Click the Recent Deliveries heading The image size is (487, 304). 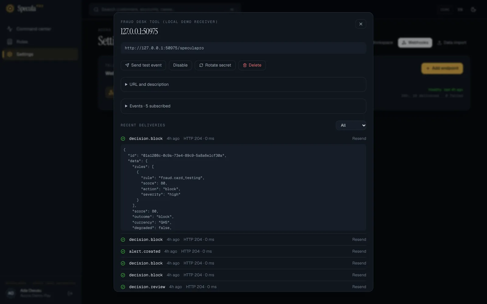[x=143, y=125]
